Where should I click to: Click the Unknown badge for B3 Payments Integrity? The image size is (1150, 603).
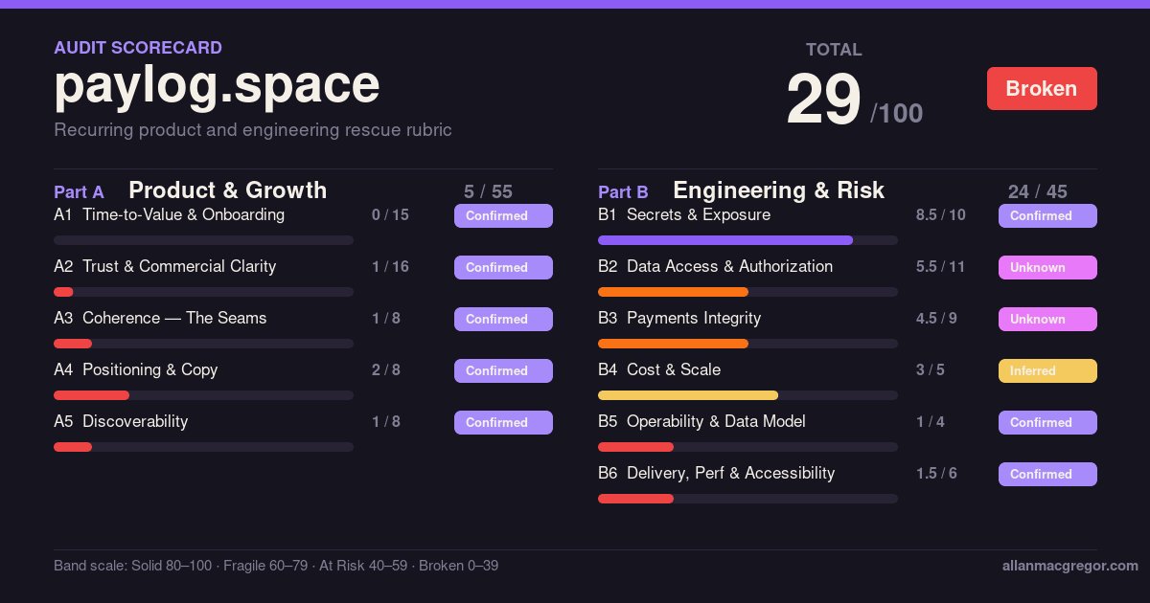pos(1047,319)
